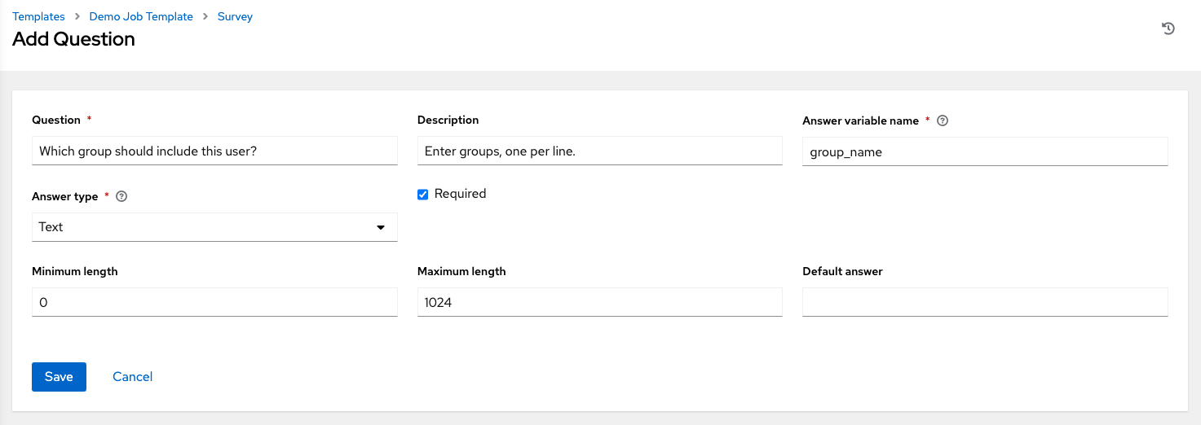
Task: Expand the Answer type dropdown showing Text
Action: (x=214, y=227)
